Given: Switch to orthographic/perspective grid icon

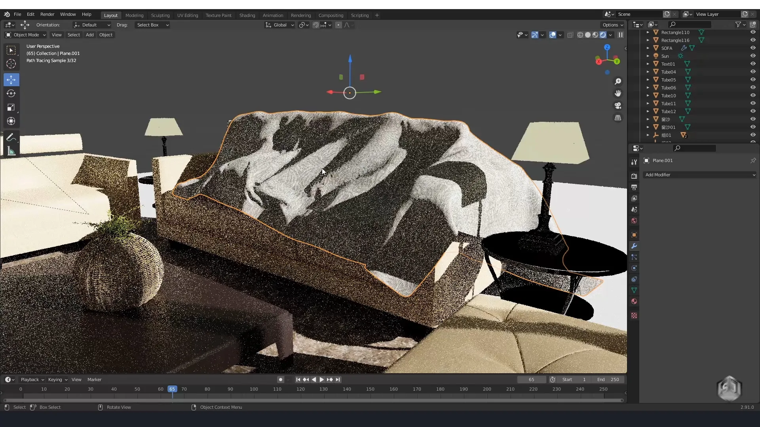Looking at the screenshot, I should (x=618, y=118).
